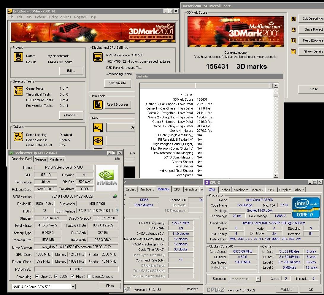Click the Core Speed 6572.69 MHz field

click(x=243, y=251)
